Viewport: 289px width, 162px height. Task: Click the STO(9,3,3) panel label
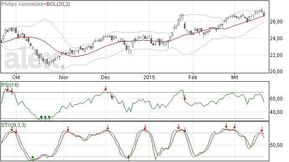tap(13, 125)
